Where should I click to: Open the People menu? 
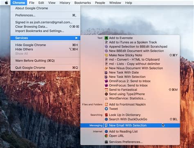pyautogui.click(x=100, y=3)
